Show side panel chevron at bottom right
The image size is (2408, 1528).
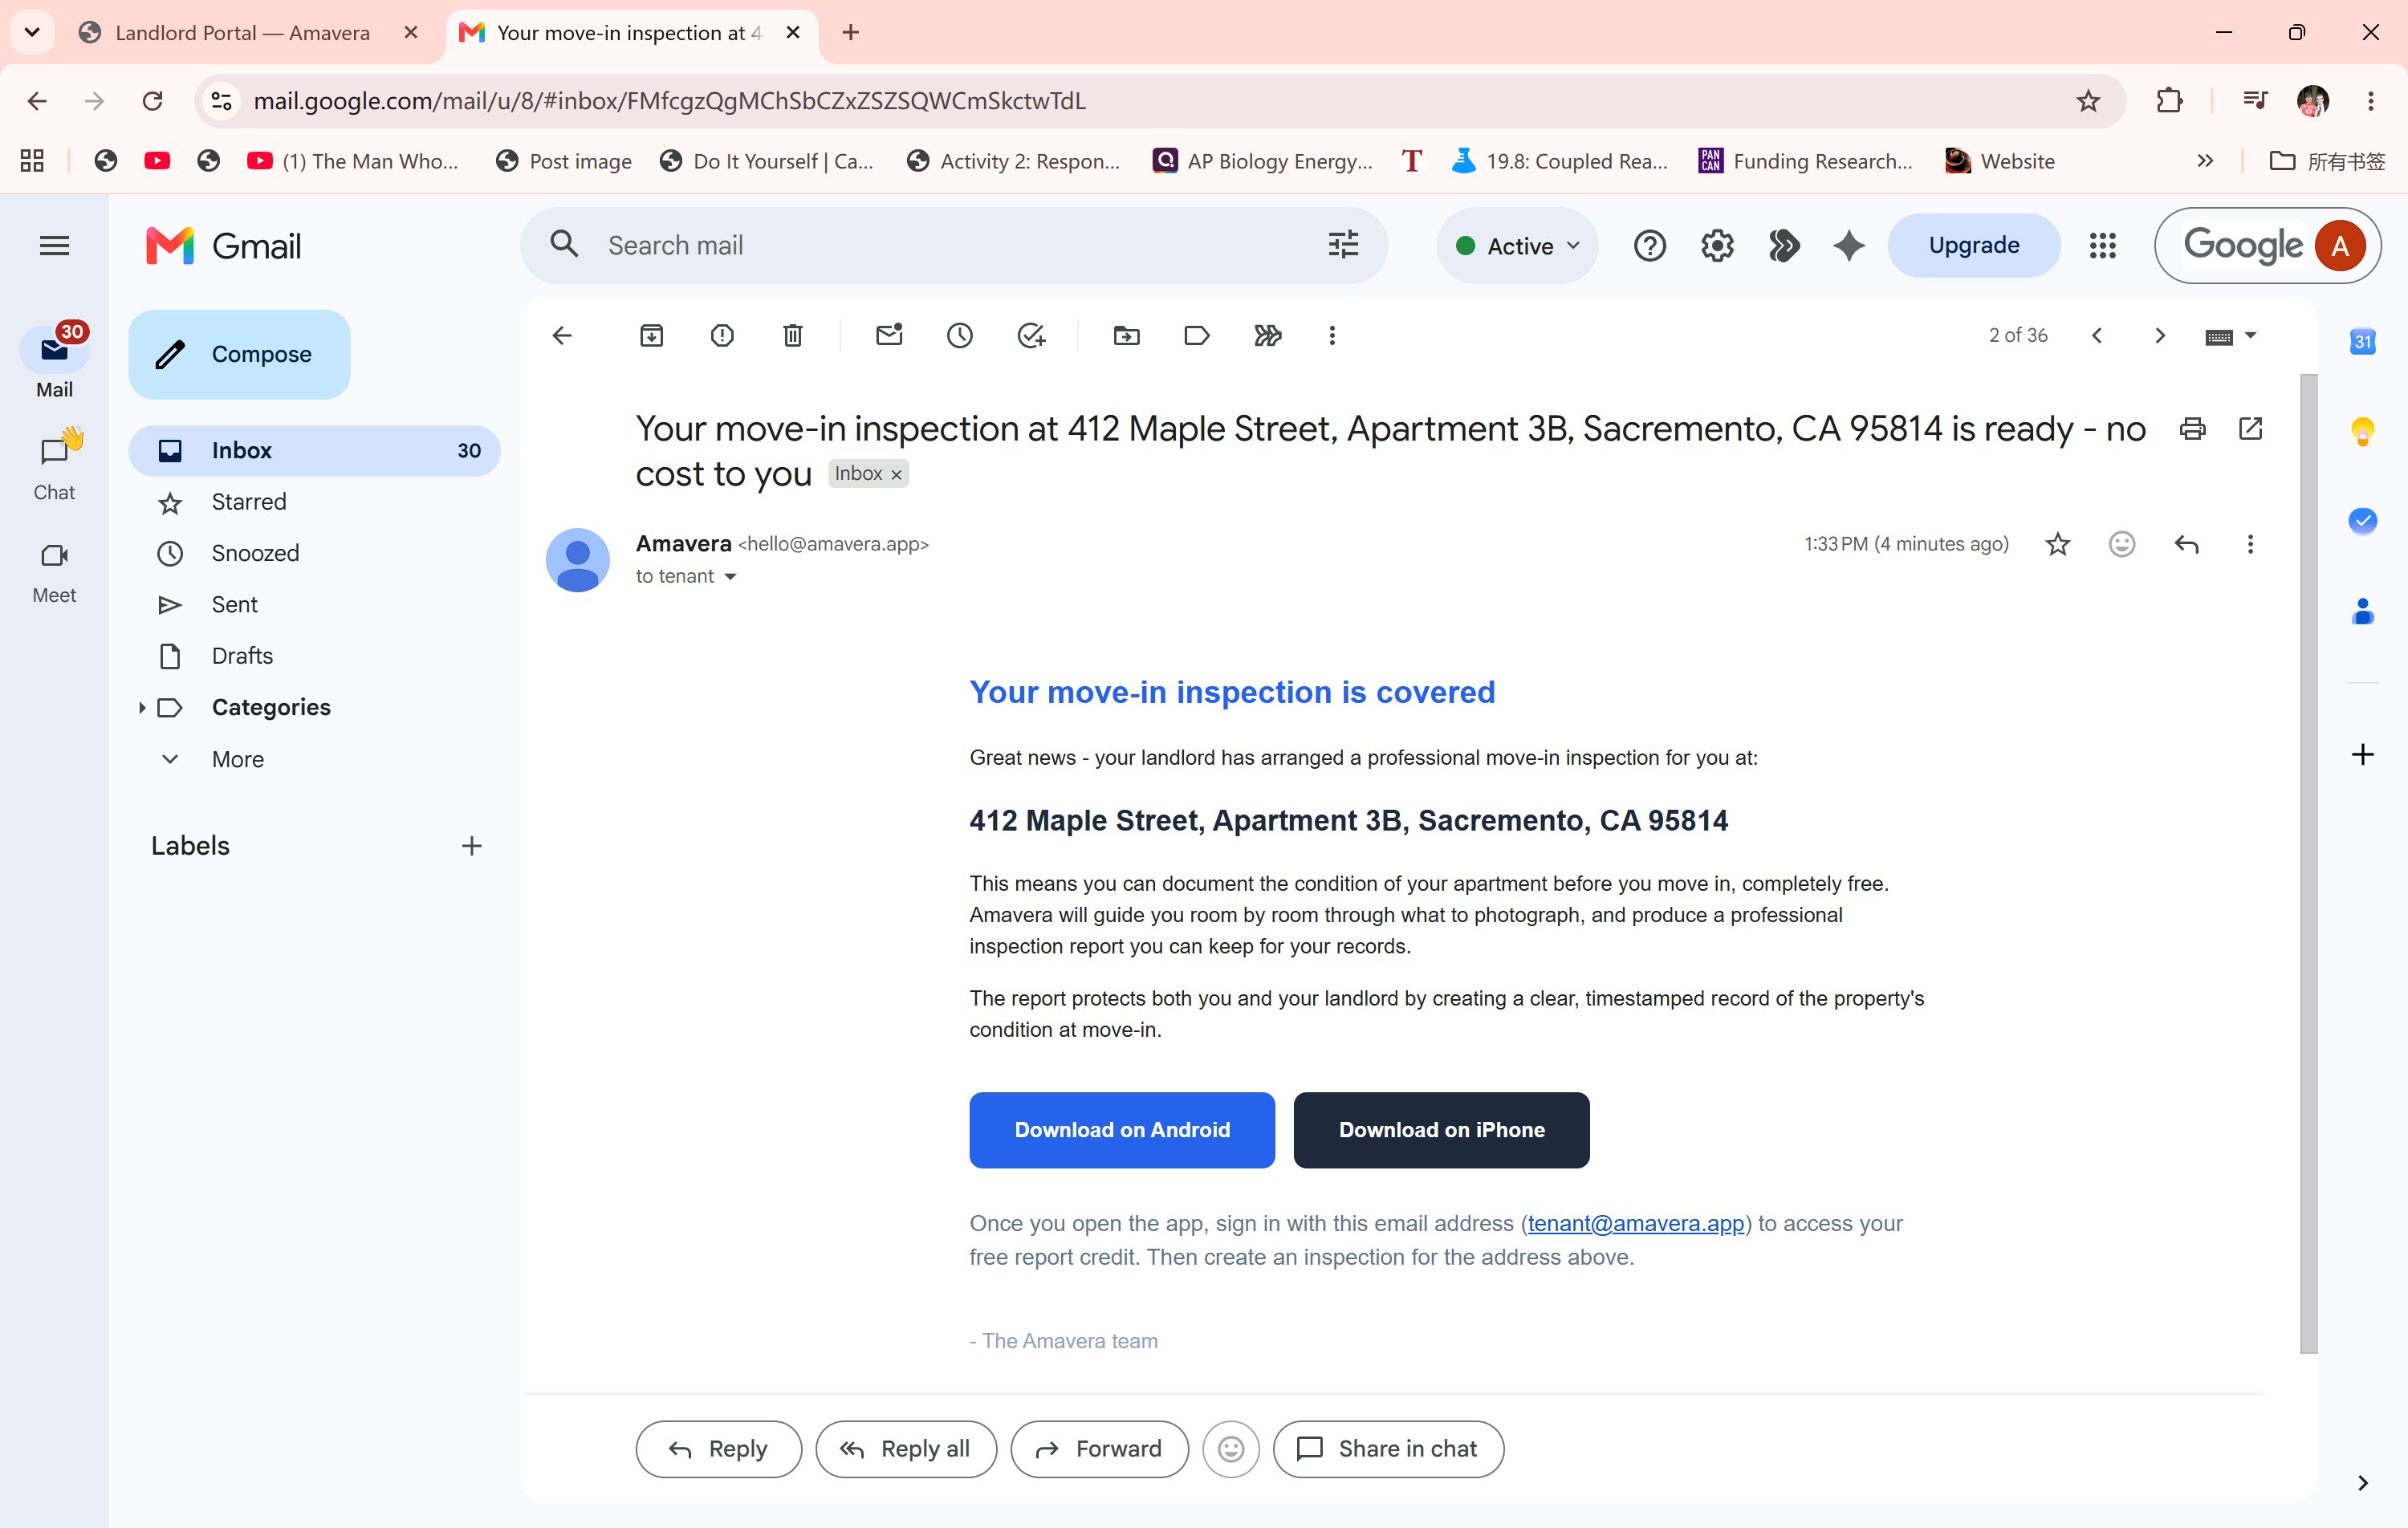(2363, 1483)
